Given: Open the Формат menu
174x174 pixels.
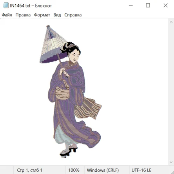Looking at the screenshot, I should [x=42, y=15].
